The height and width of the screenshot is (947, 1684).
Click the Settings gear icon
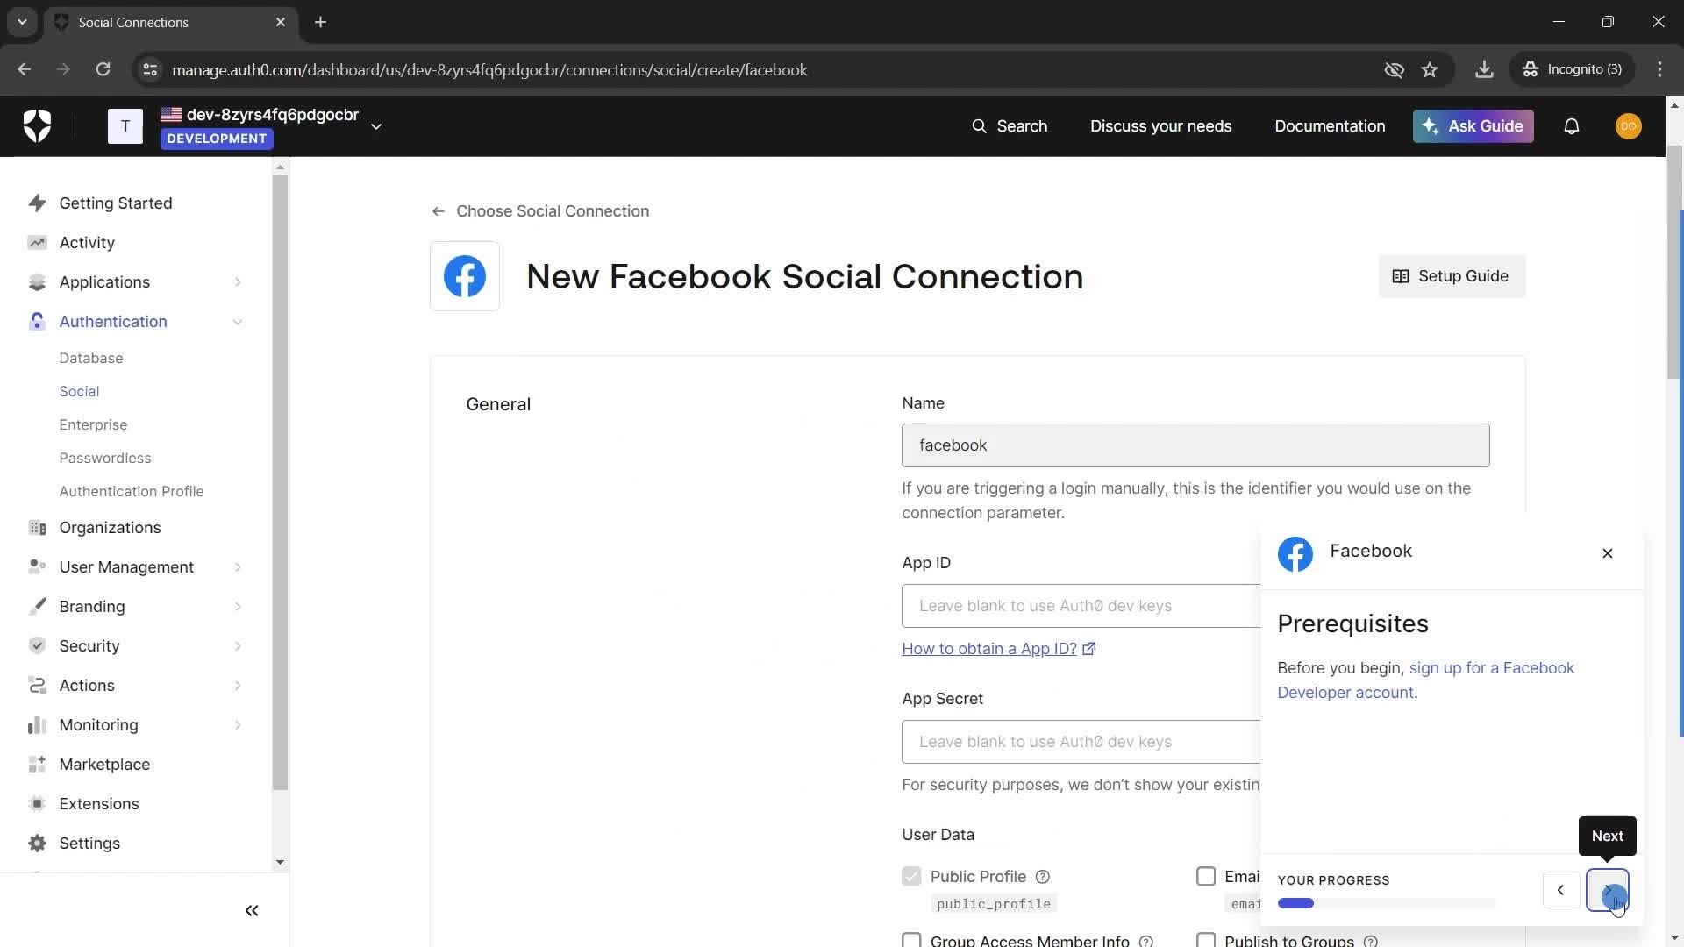pyautogui.click(x=37, y=844)
